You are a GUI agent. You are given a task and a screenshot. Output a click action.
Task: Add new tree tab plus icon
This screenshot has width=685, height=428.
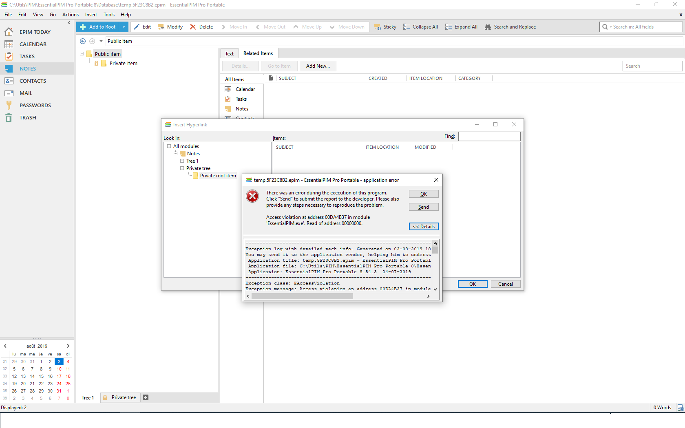(146, 397)
